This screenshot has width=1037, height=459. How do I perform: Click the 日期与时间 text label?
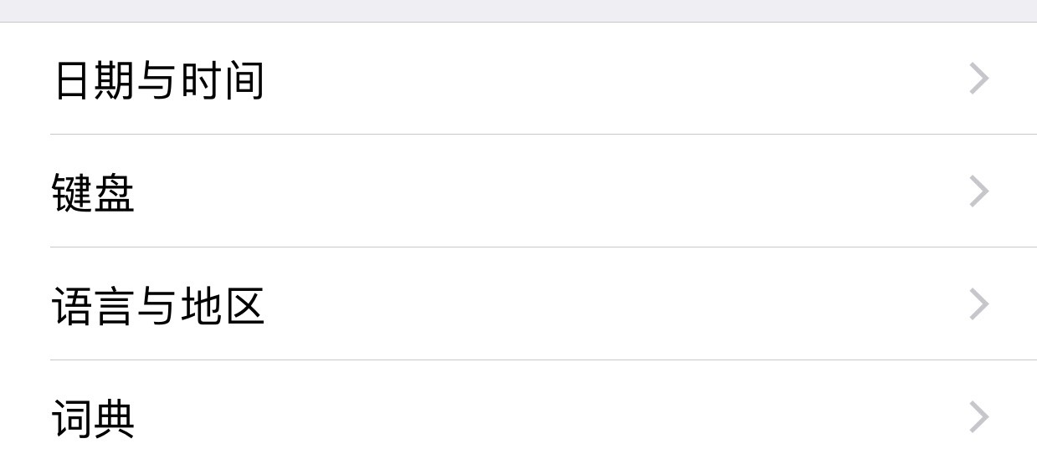click(x=159, y=80)
